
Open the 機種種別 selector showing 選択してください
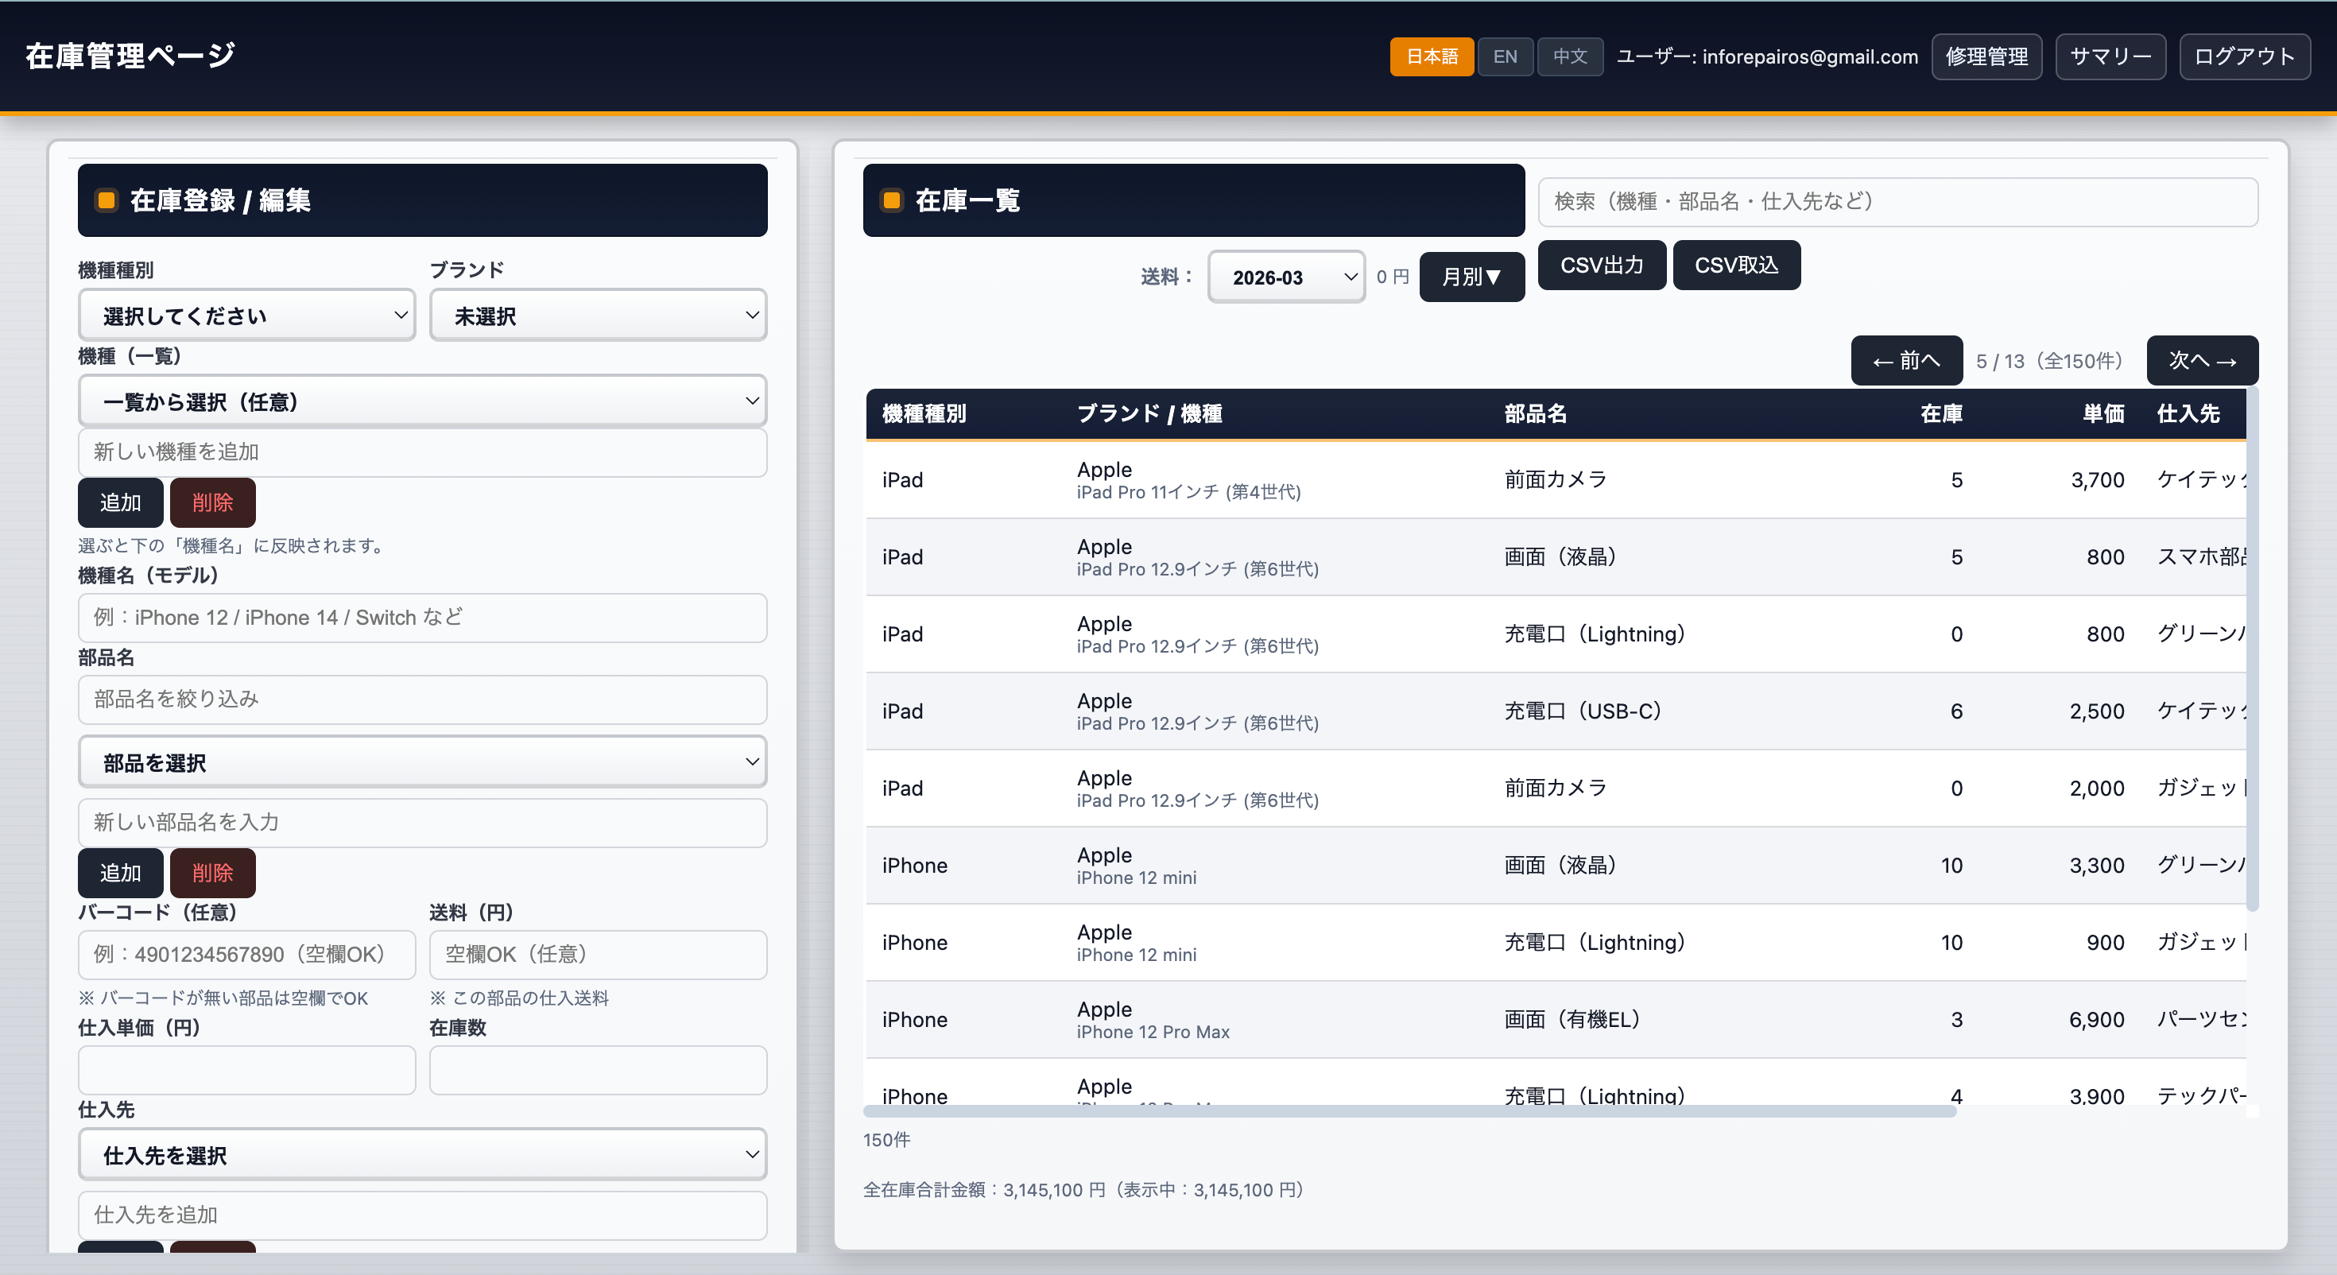click(246, 315)
